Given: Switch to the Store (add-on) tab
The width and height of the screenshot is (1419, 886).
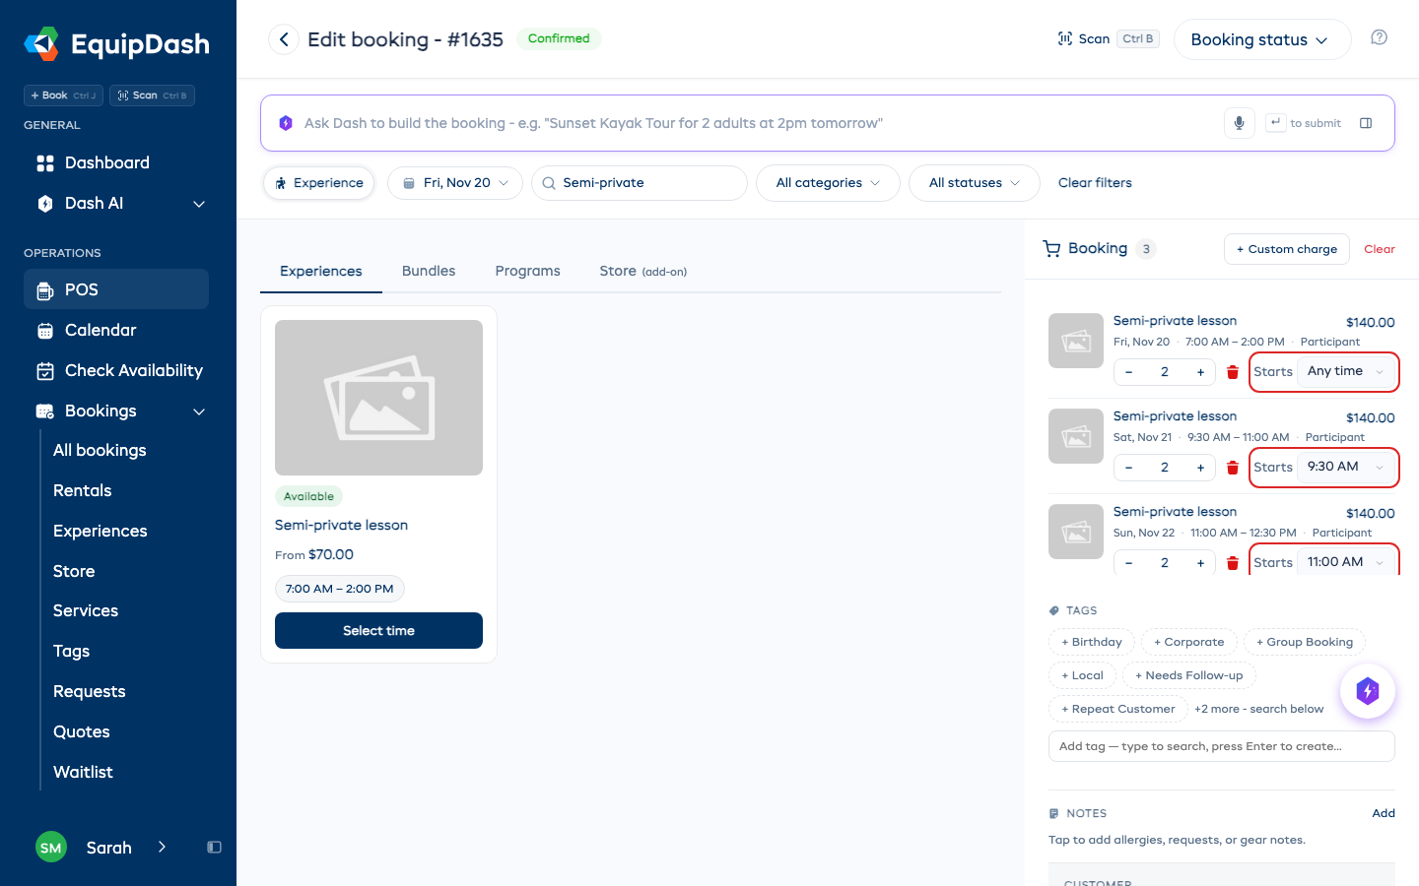Looking at the screenshot, I should coord(642,271).
